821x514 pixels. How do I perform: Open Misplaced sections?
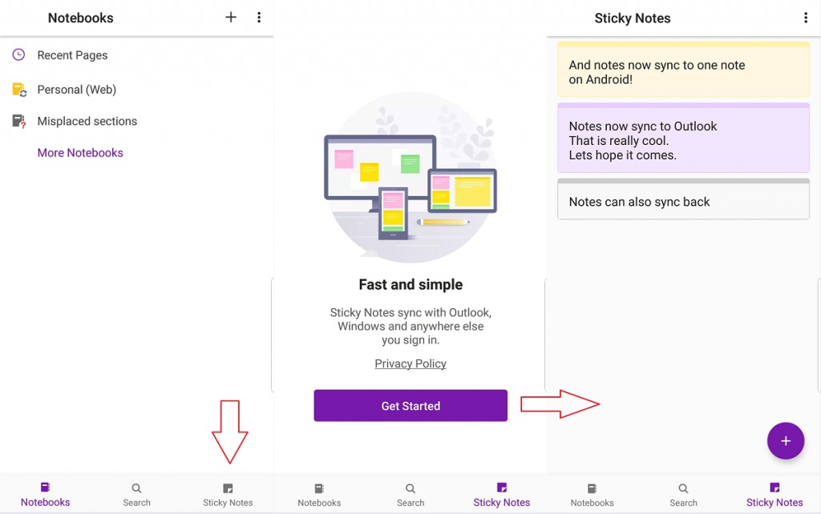(x=86, y=121)
